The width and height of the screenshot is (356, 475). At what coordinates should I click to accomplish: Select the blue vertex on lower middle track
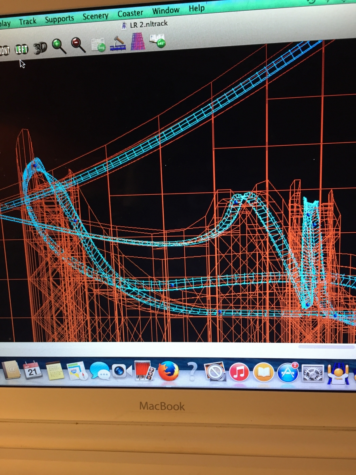pos(172,284)
